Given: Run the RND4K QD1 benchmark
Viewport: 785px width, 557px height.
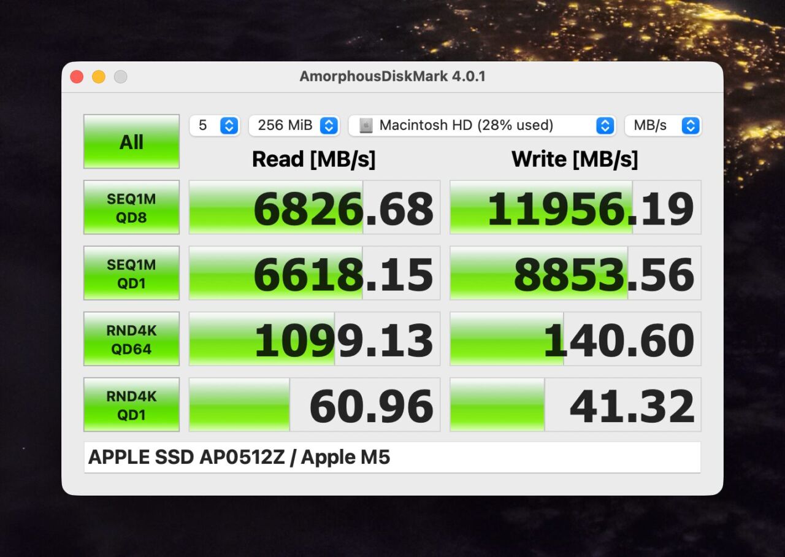Looking at the screenshot, I should pyautogui.click(x=131, y=405).
